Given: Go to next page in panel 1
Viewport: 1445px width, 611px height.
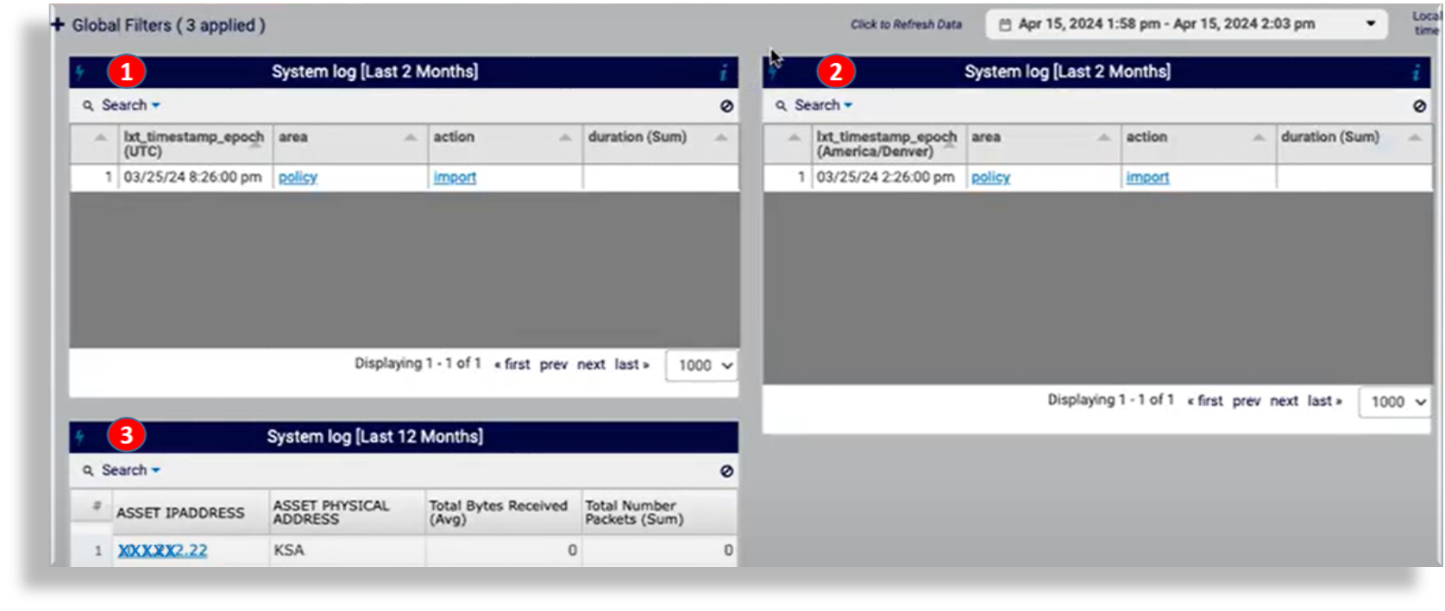Looking at the screenshot, I should coord(591,365).
